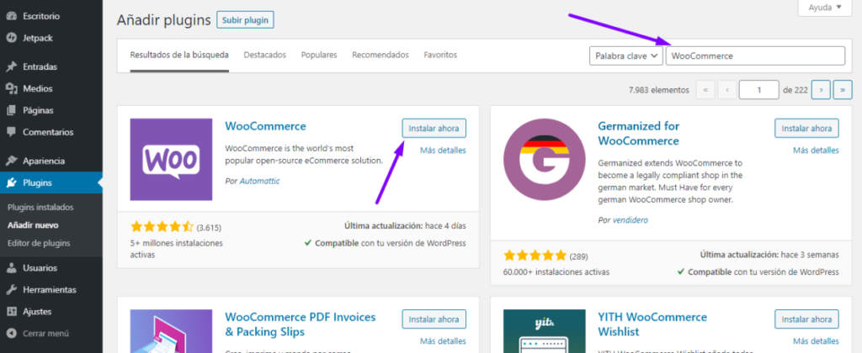Open Más detalles for YITH Wishlist
862x353 pixels.
click(816, 341)
